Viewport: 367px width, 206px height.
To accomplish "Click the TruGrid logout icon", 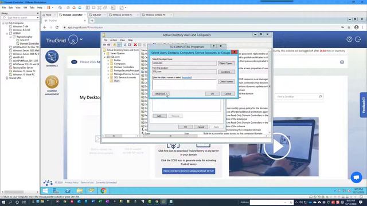I will (358, 39).
